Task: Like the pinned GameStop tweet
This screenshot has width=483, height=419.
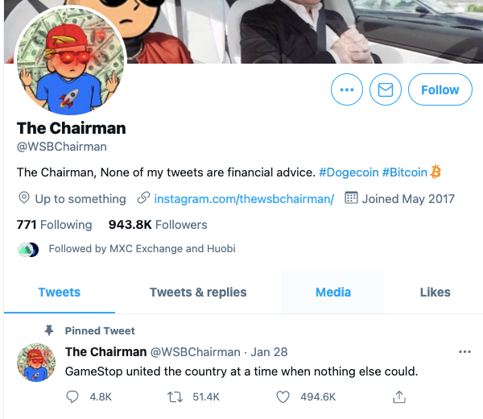Action: click(283, 396)
